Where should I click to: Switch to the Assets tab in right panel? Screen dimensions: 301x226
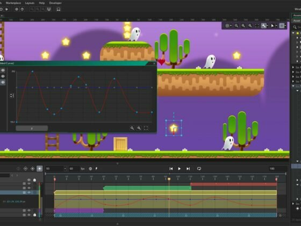click(297, 15)
